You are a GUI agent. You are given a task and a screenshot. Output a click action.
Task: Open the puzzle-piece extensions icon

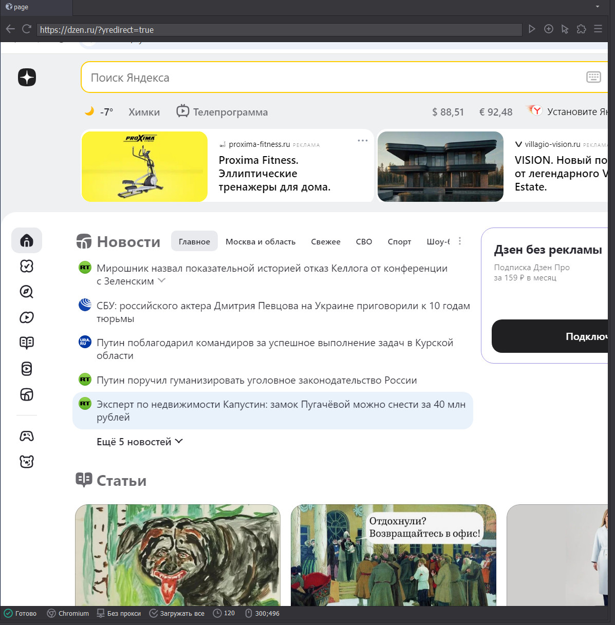[582, 29]
